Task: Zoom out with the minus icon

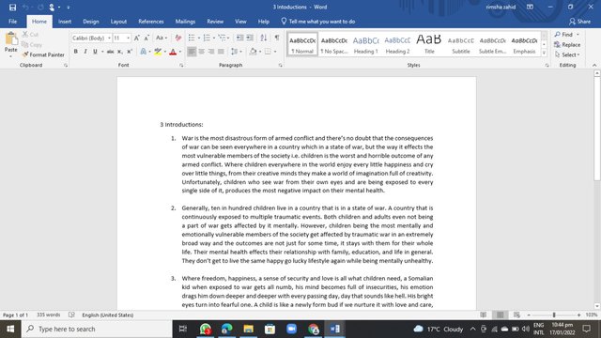Action: tap(529, 315)
